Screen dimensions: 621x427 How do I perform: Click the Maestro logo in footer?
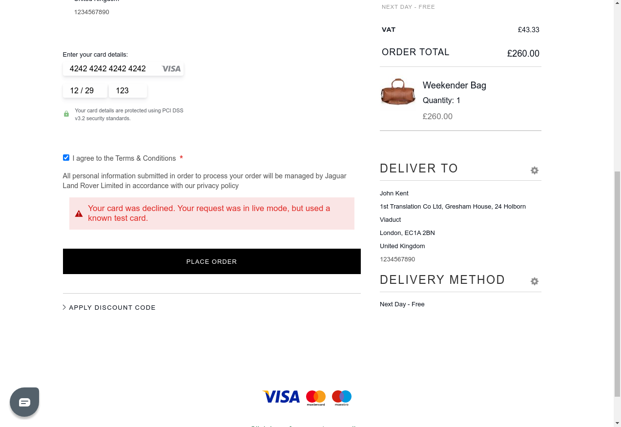(x=342, y=398)
